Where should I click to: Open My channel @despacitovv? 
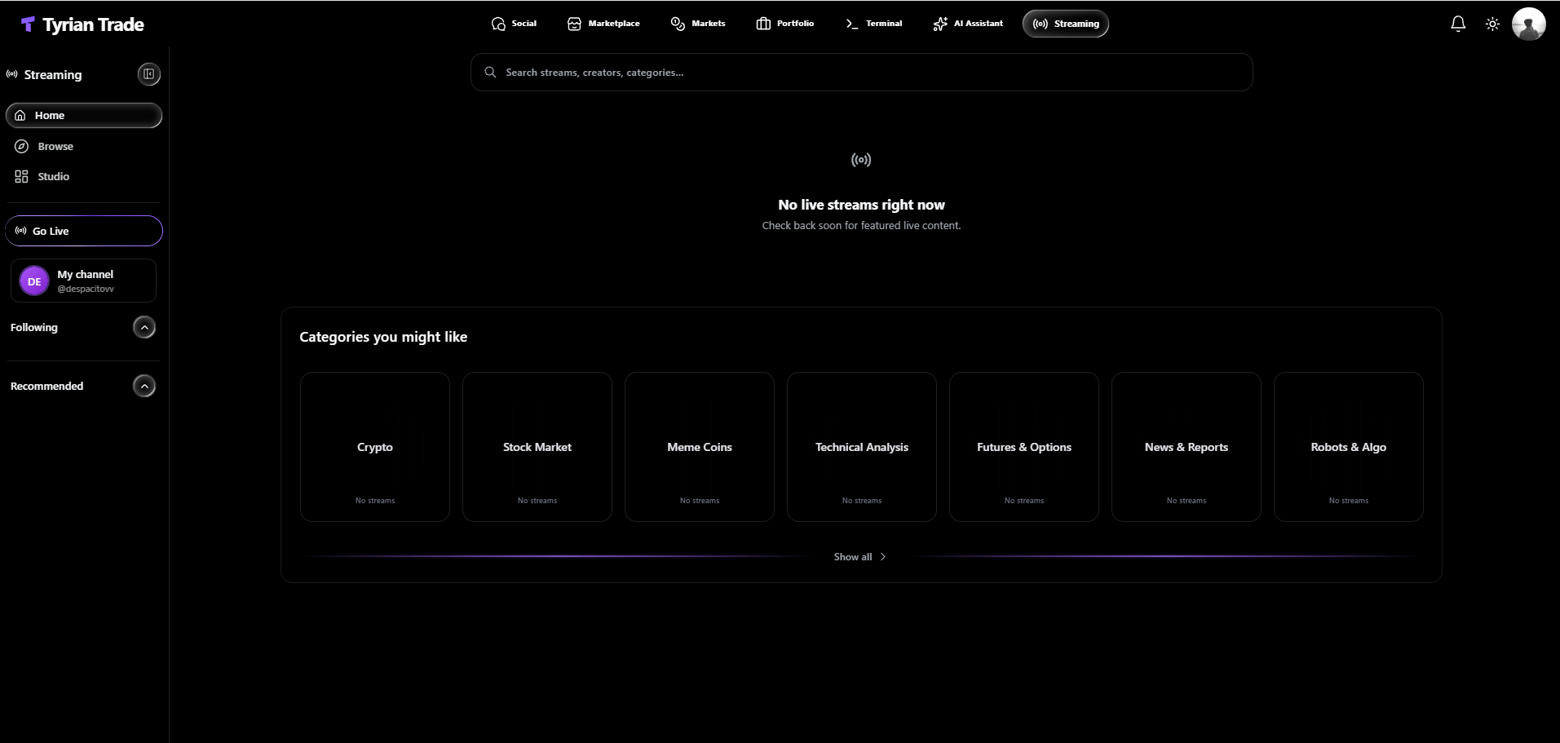click(x=83, y=281)
